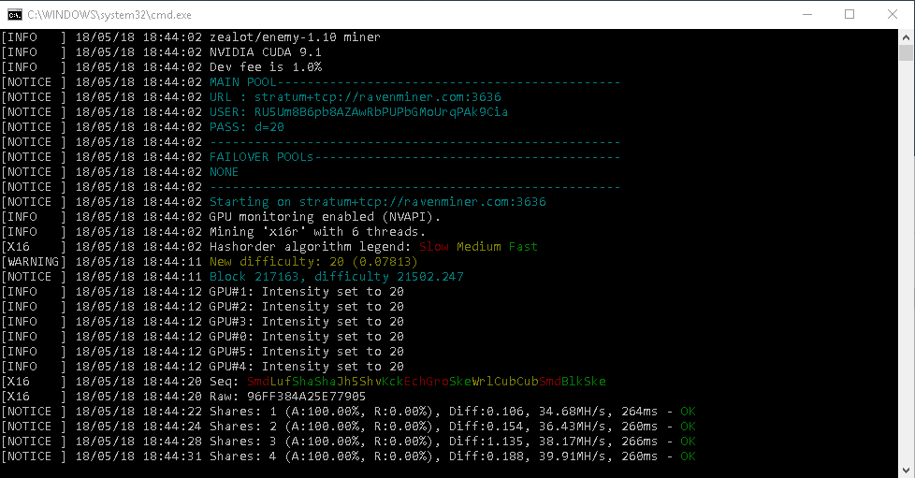Viewport: 915px width, 478px height.
Task: Click the green 'Fast' legend word
Action: 523,247
